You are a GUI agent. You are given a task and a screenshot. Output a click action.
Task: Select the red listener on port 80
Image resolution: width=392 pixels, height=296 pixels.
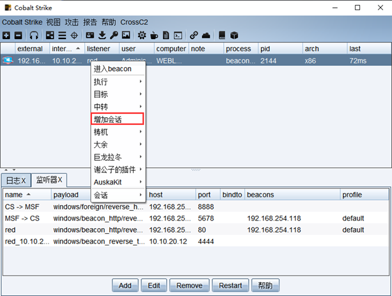(196, 230)
